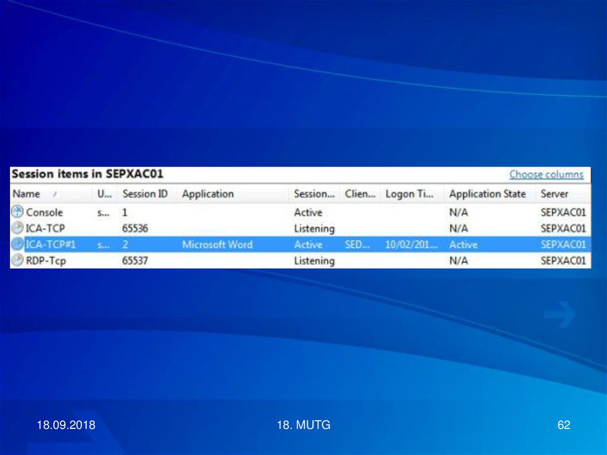607x455 pixels.
Task: Select the ICA-TCP#1 session name
Action: tap(50, 245)
